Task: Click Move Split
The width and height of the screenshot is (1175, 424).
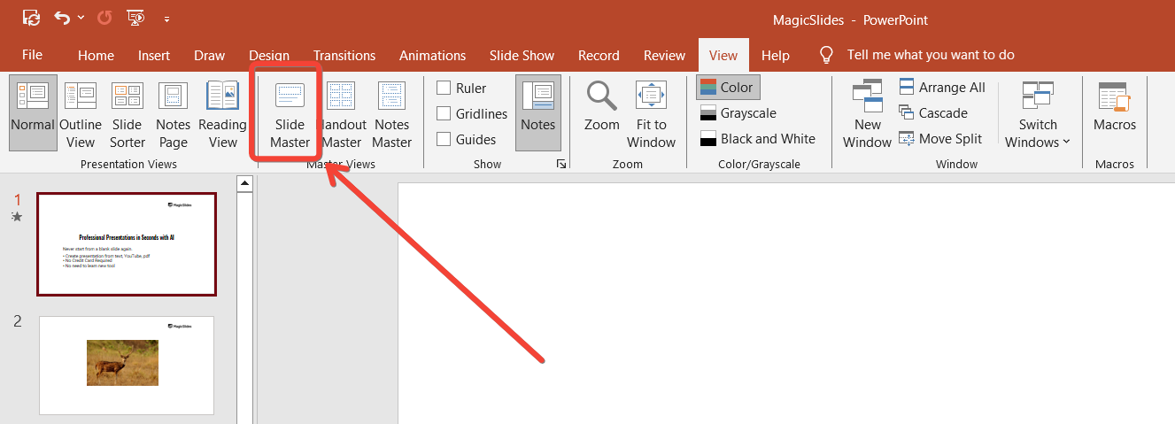Action: 940,138
